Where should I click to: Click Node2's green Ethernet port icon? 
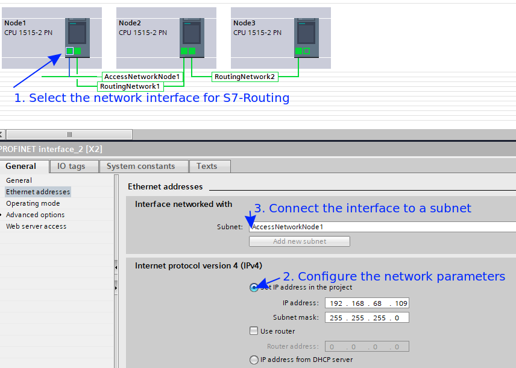[x=184, y=52]
